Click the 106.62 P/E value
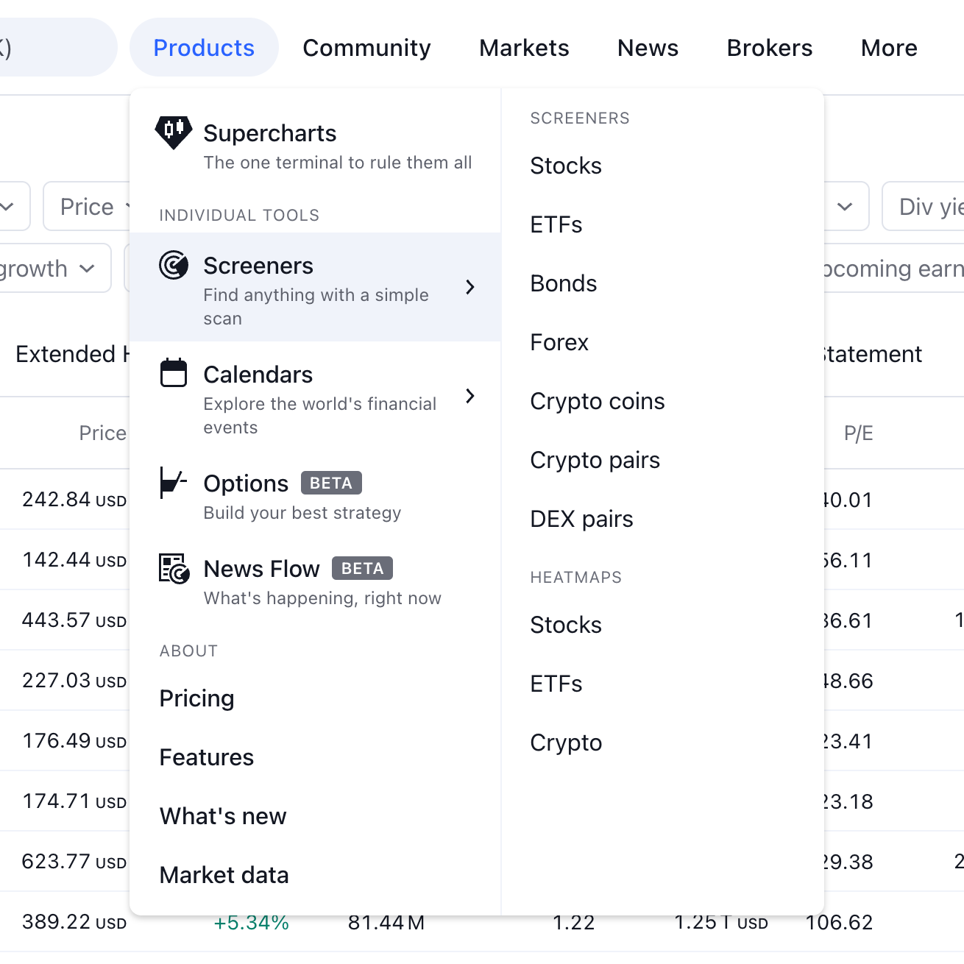The image size is (964, 964). click(840, 923)
